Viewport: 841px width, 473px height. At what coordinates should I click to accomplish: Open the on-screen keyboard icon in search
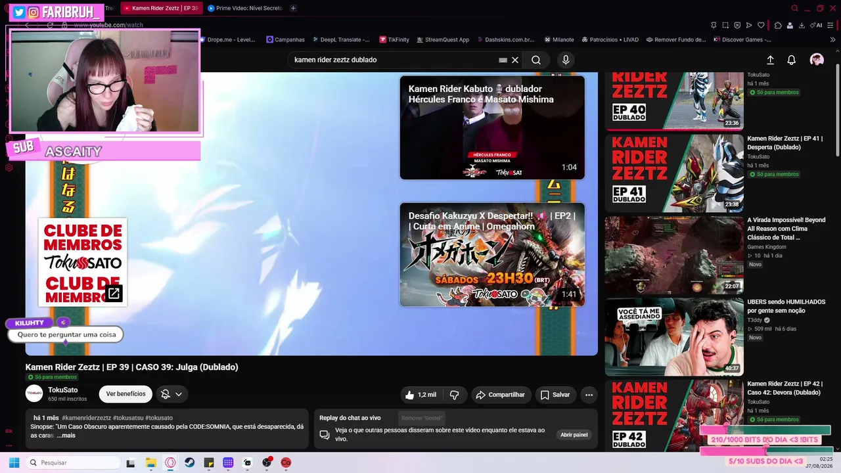point(503,60)
